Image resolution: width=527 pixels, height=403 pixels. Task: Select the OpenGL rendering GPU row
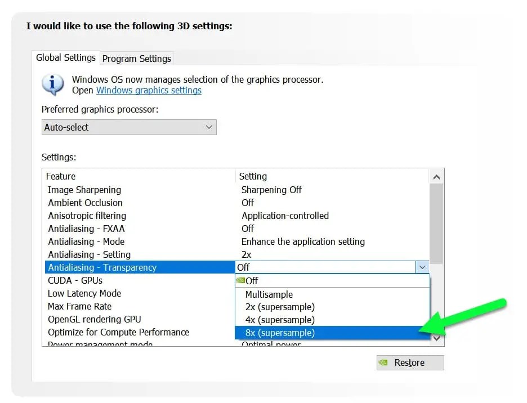pos(140,319)
